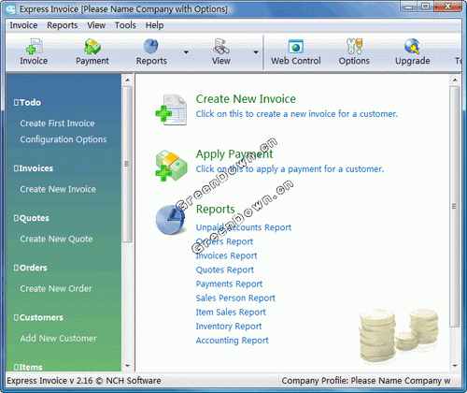The height and width of the screenshot is (393, 467).
Task: Click Create First Invoice in sidebar
Action: coord(57,124)
